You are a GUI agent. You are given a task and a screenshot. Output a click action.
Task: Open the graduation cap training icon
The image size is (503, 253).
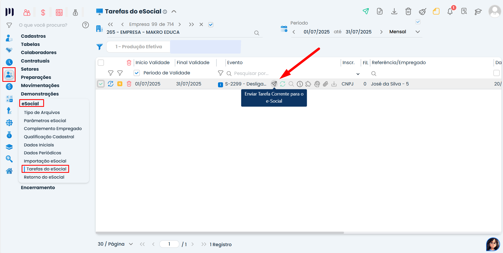tap(478, 12)
